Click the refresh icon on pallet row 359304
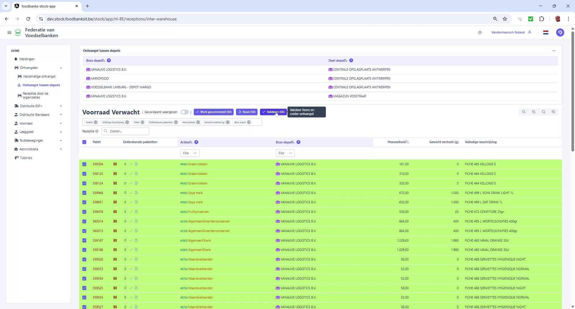575x309 pixels. coord(136,164)
